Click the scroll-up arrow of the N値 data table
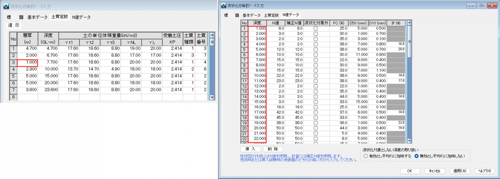500x179 pixels. click(409, 23)
